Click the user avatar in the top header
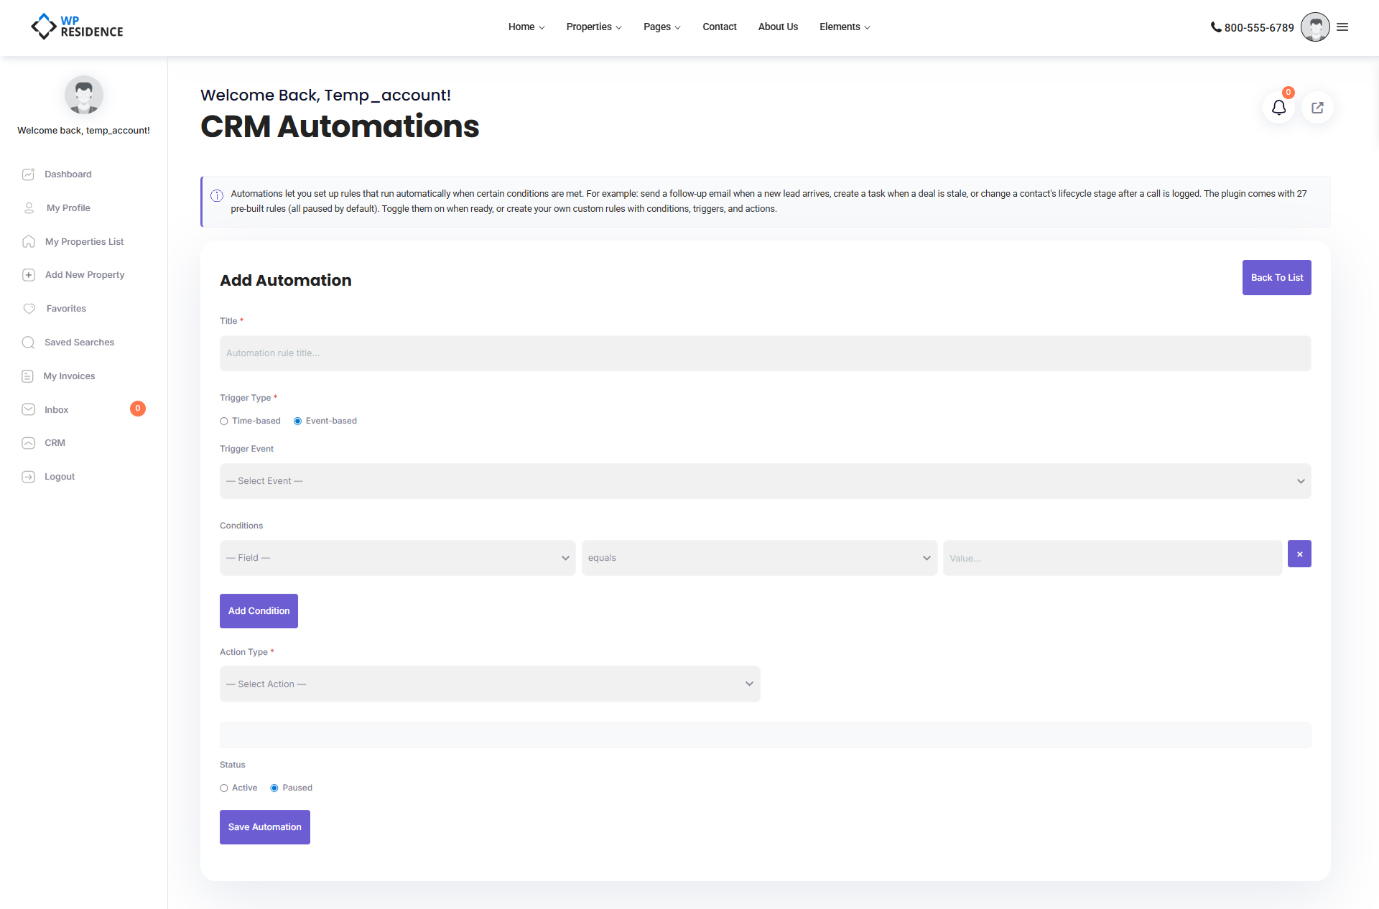Image resolution: width=1379 pixels, height=909 pixels. pos(1314,27)
